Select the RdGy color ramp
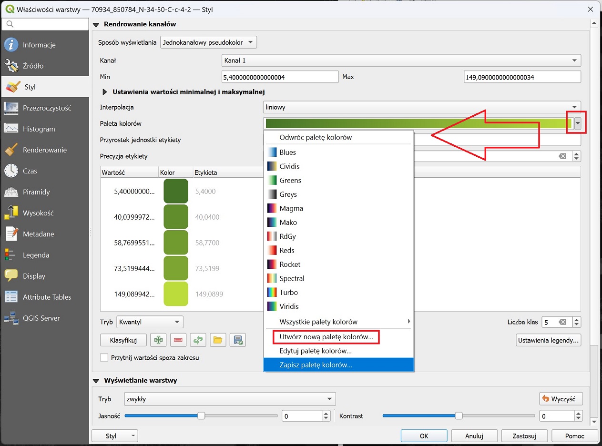The height and width of the screenshot is (446, 602). 338,236
